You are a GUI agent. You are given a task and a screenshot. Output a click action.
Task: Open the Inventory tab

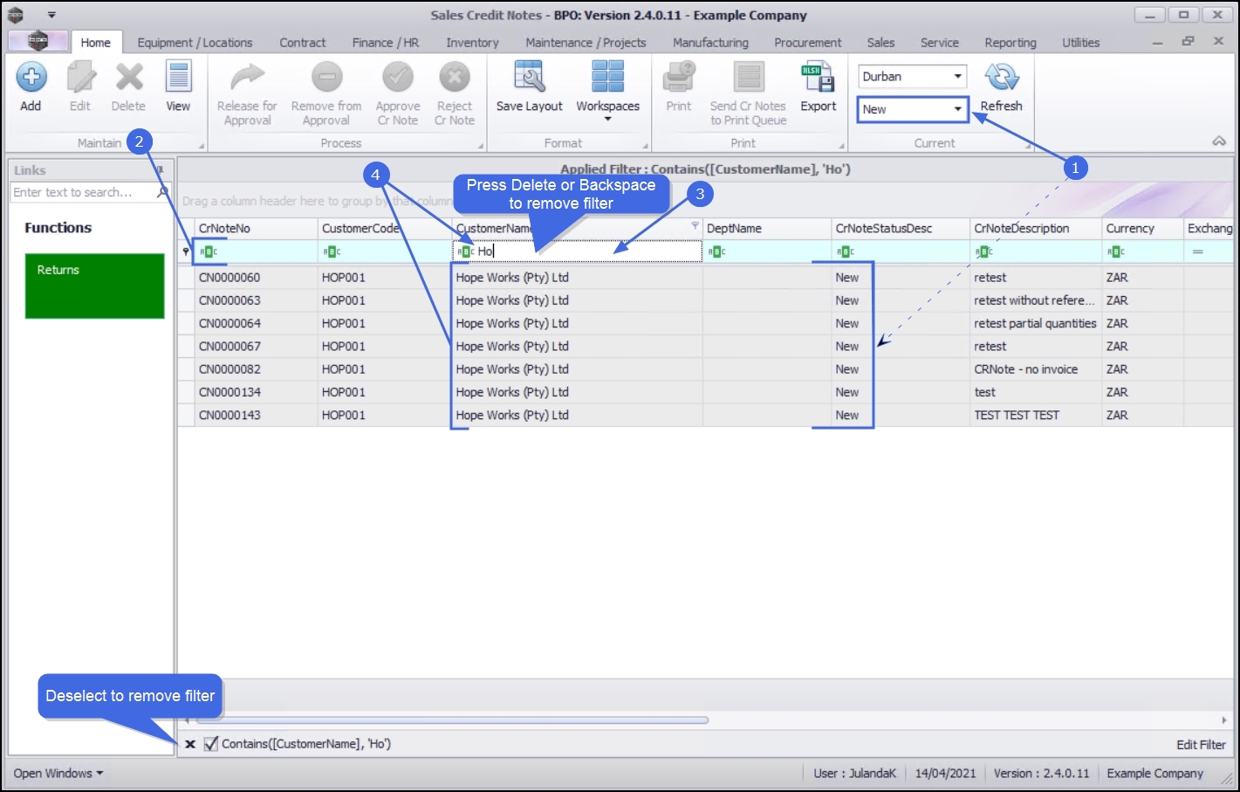472,43
